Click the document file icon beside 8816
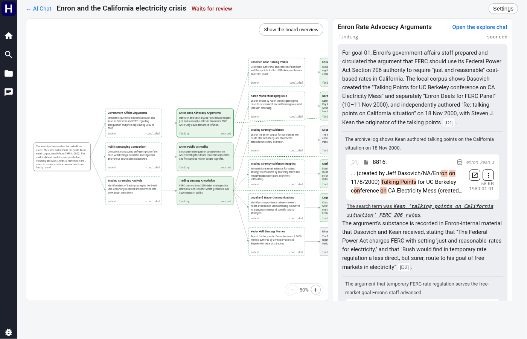527x339 pixels. pos(366,162)
